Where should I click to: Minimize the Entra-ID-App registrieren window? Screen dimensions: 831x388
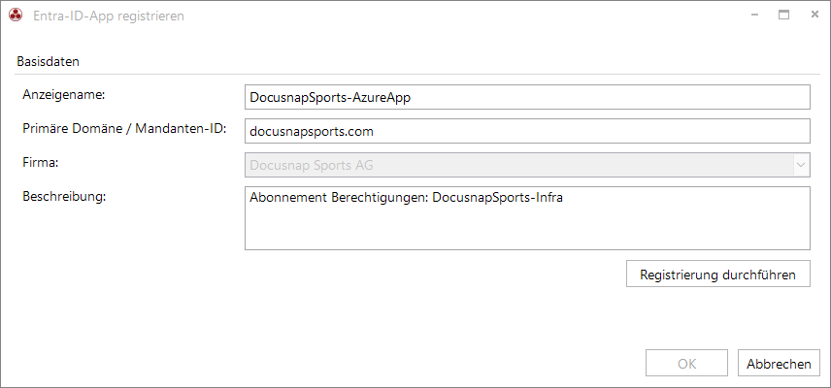point(754,16)
